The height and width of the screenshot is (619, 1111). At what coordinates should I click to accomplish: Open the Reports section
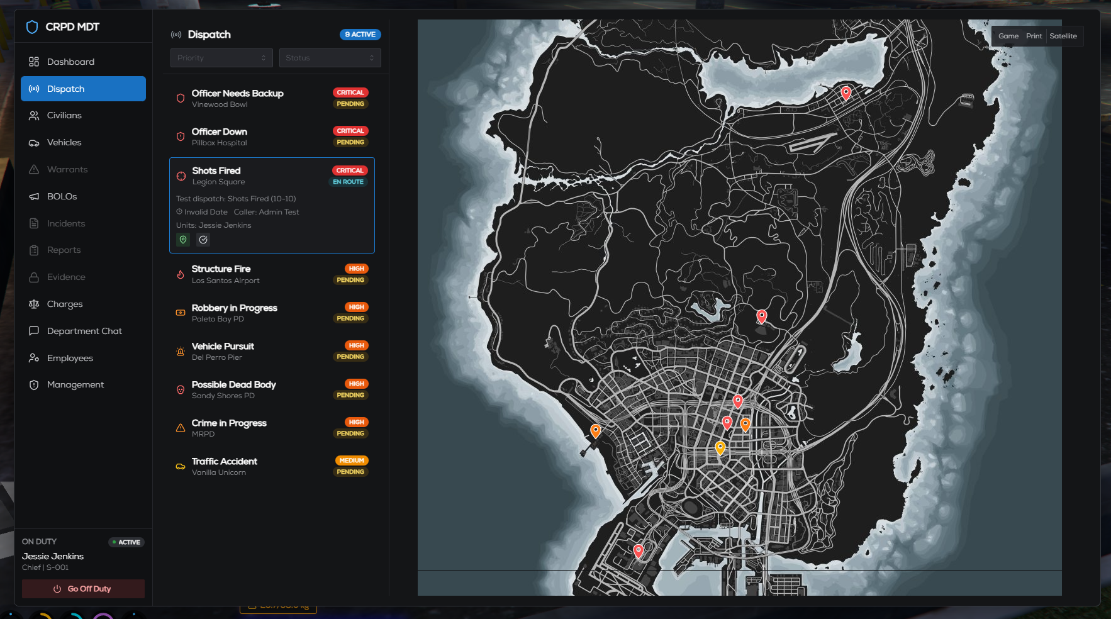pyautogui.click(x=83, y=250)
